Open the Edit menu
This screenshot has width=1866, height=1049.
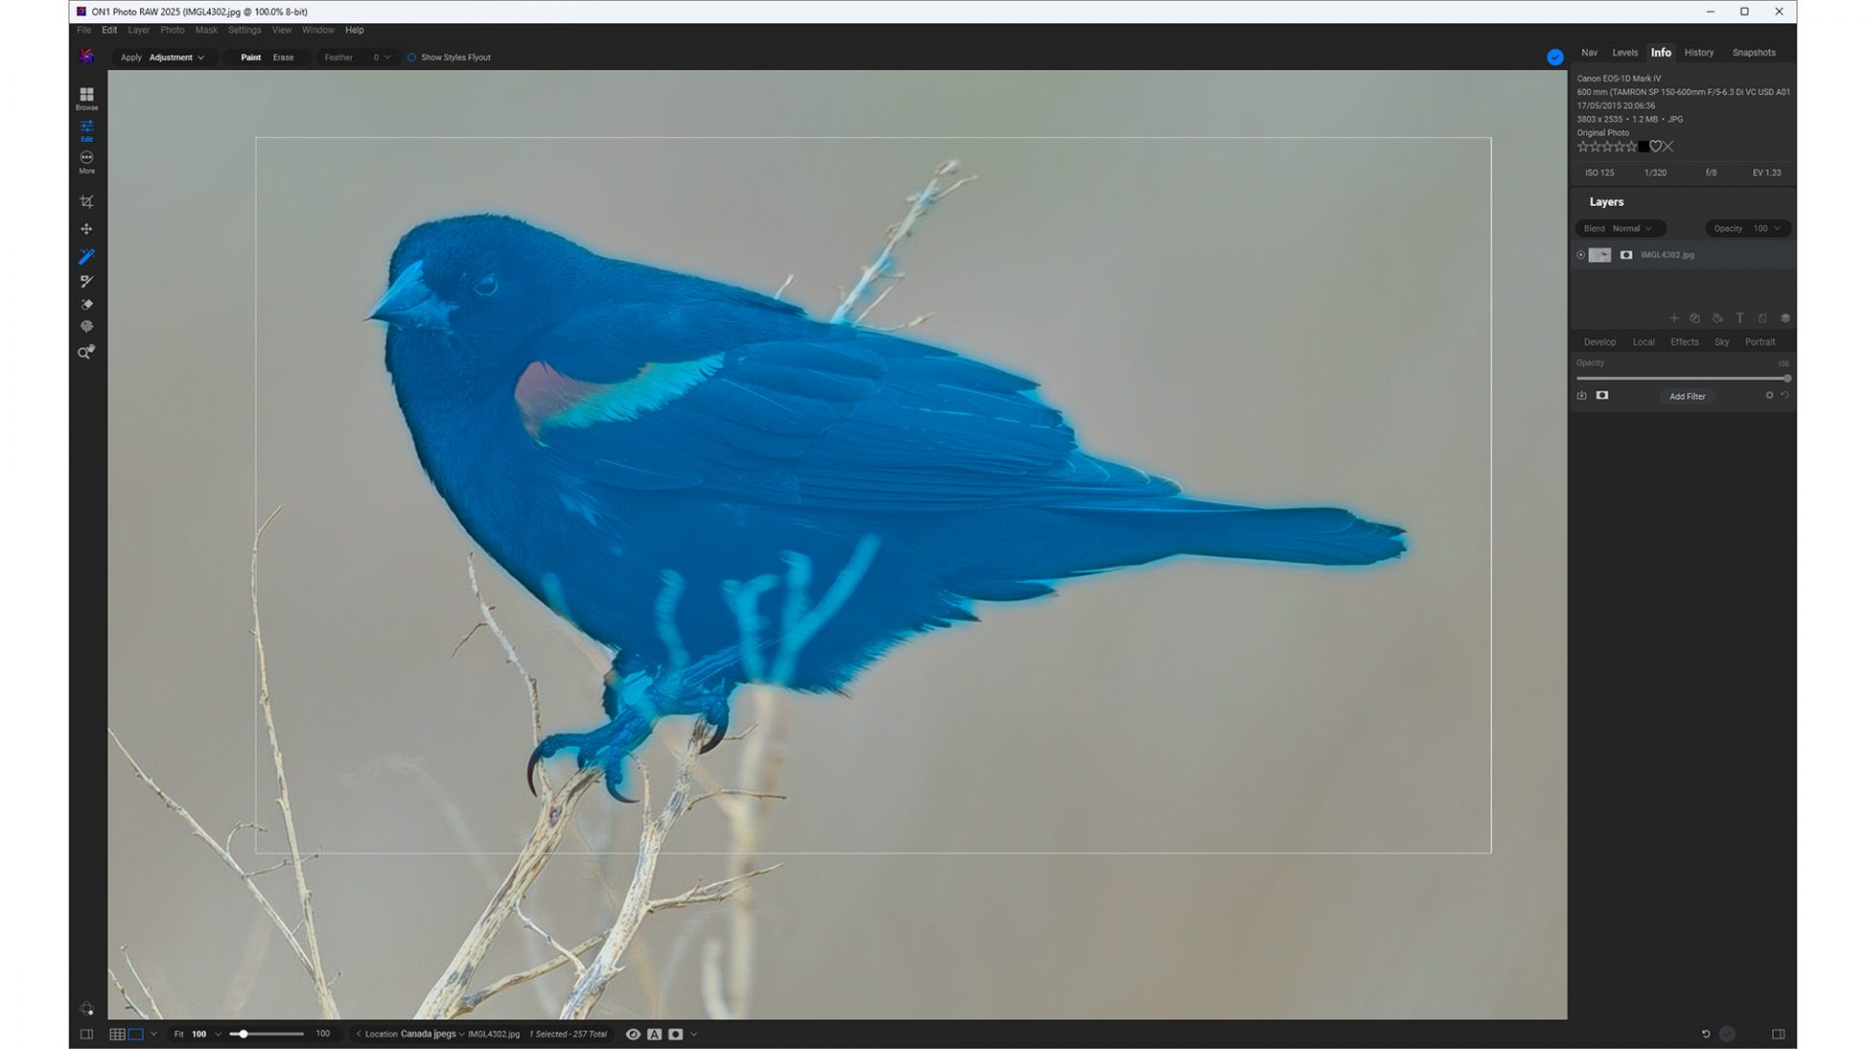108,30
